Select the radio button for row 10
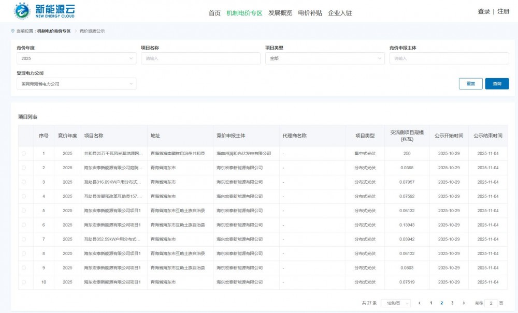Image resolution: width=518 pixels, height=313 pixels. click(x=24, y=282)
